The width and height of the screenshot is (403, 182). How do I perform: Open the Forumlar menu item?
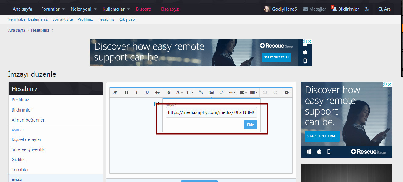50,9
